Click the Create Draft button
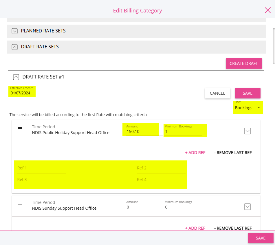This screenshot has height=245, width=275. pyautogui.click(x=244, y=63)
